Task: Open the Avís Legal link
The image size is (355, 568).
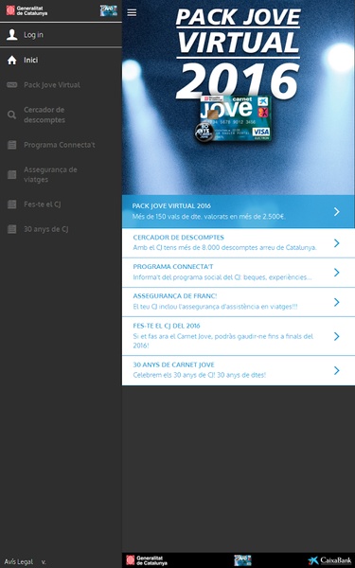Action: [x=19, y=561]
